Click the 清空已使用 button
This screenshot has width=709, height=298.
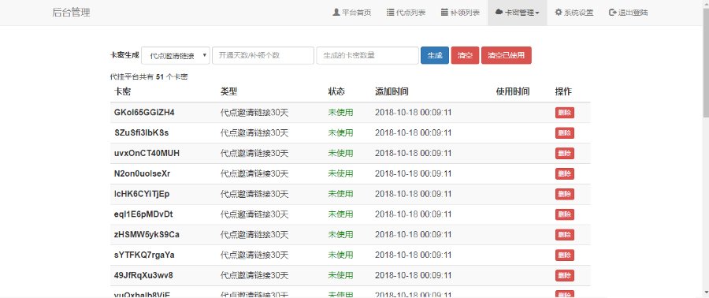[x=507, y=56]
